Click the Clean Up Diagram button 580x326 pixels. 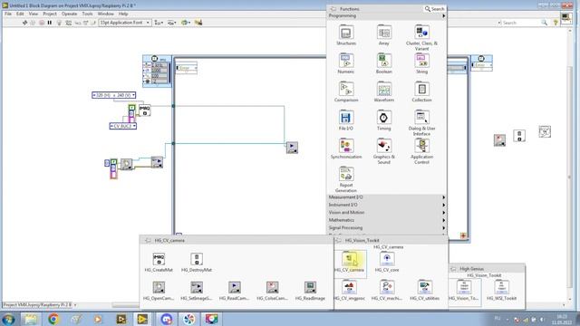pos(198,23)
